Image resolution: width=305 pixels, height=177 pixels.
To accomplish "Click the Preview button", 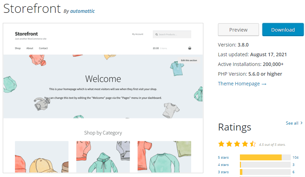I will pyautogui.click(x=238, y=29).
